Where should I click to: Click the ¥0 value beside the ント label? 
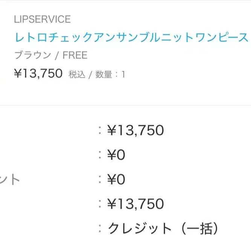coord(116,180)
